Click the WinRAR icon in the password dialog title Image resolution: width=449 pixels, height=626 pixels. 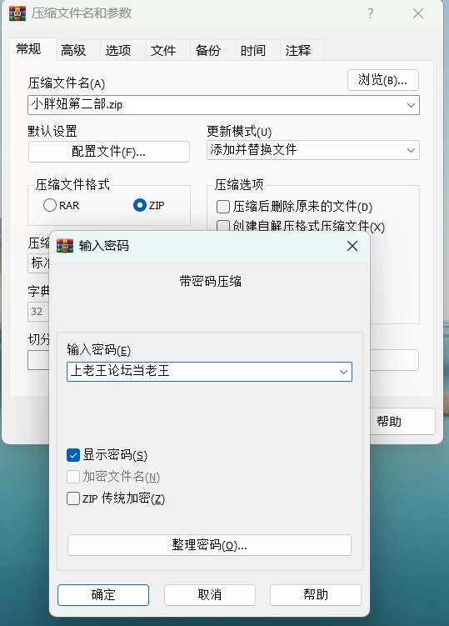65,246
